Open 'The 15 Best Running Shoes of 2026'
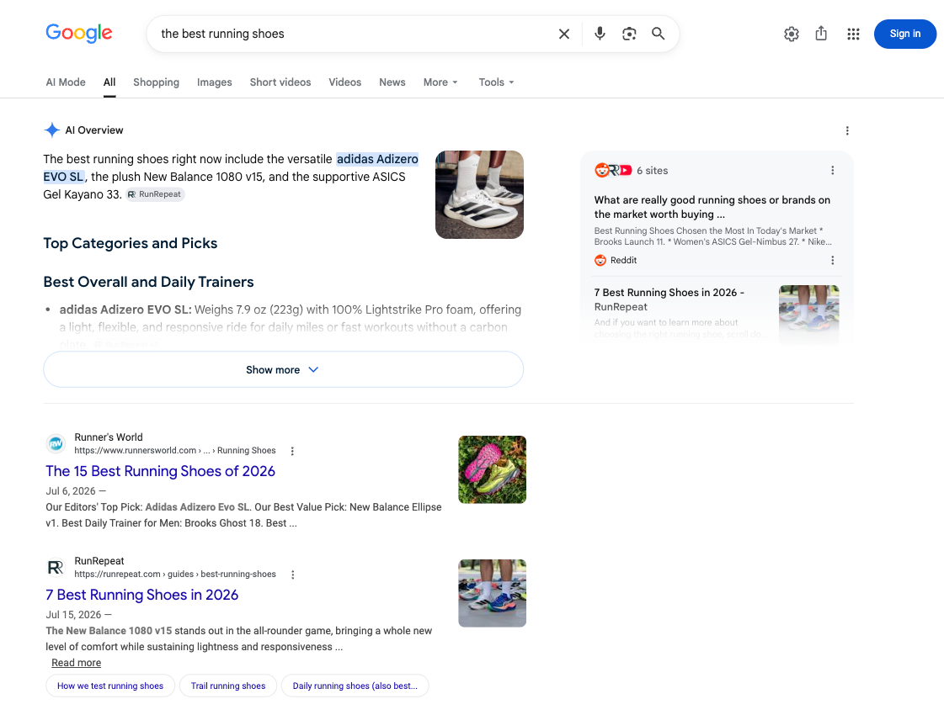 (x=160, y=471)
